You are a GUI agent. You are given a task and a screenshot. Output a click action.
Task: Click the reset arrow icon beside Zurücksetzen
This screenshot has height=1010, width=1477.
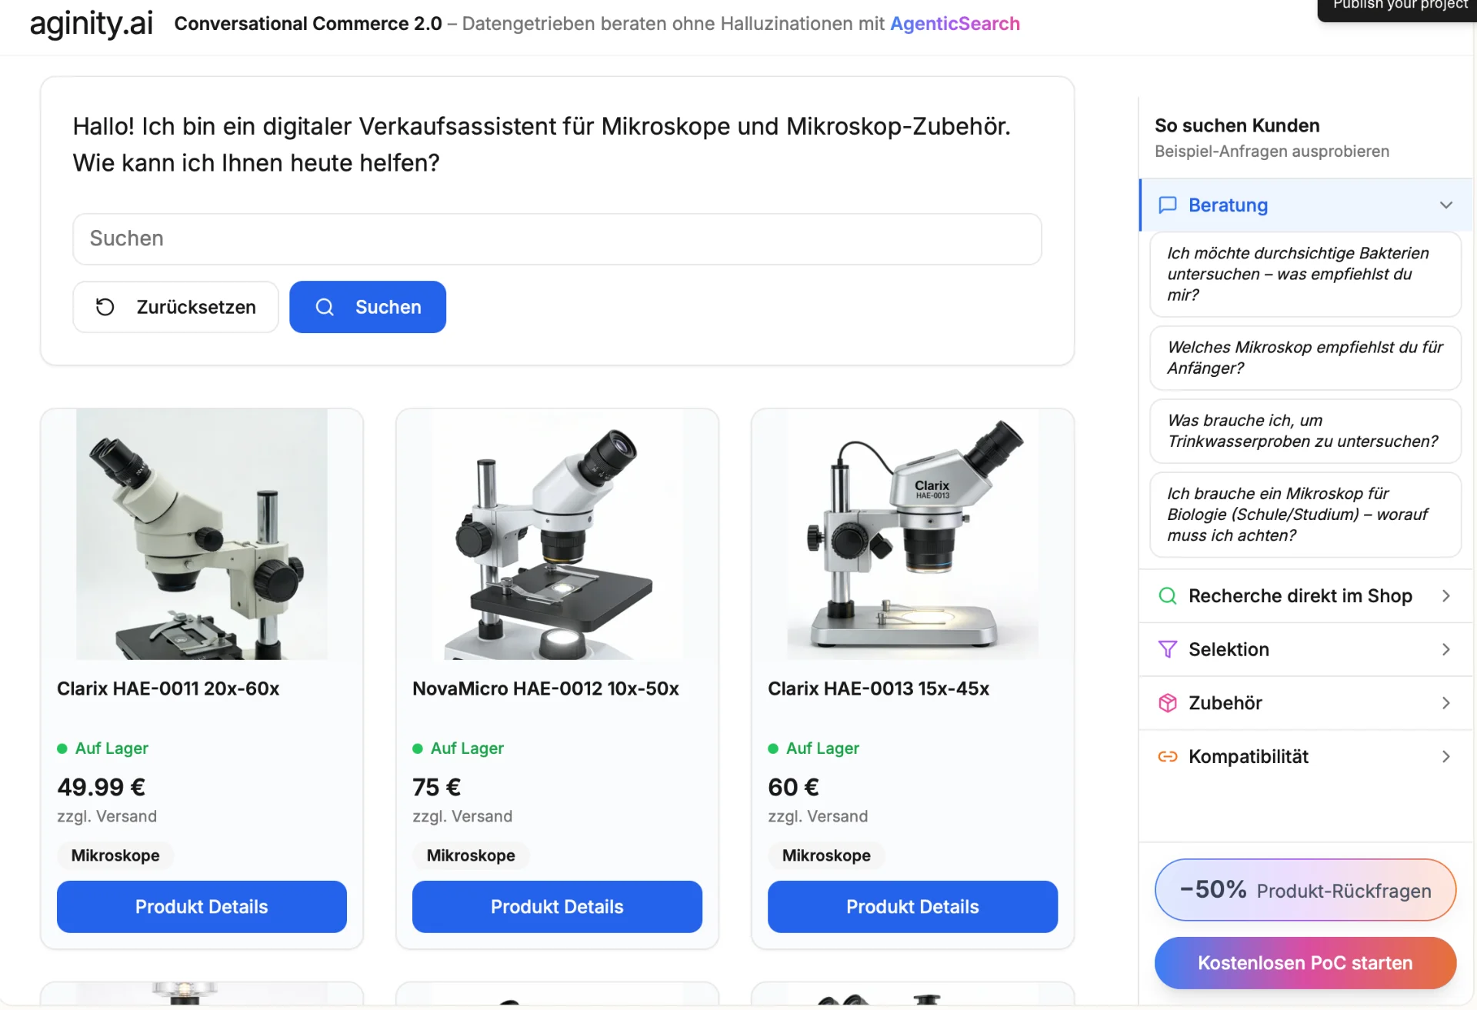pyautogui.click(x=105, y=307)
